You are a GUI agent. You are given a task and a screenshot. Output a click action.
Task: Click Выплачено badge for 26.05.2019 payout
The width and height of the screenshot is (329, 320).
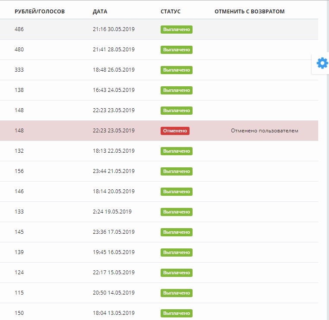click(177, 70)
